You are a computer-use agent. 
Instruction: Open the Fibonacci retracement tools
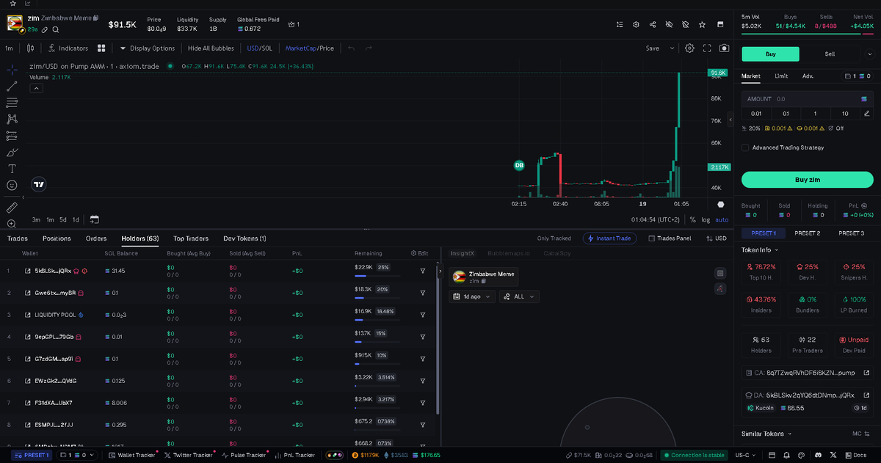pos(12,103)
